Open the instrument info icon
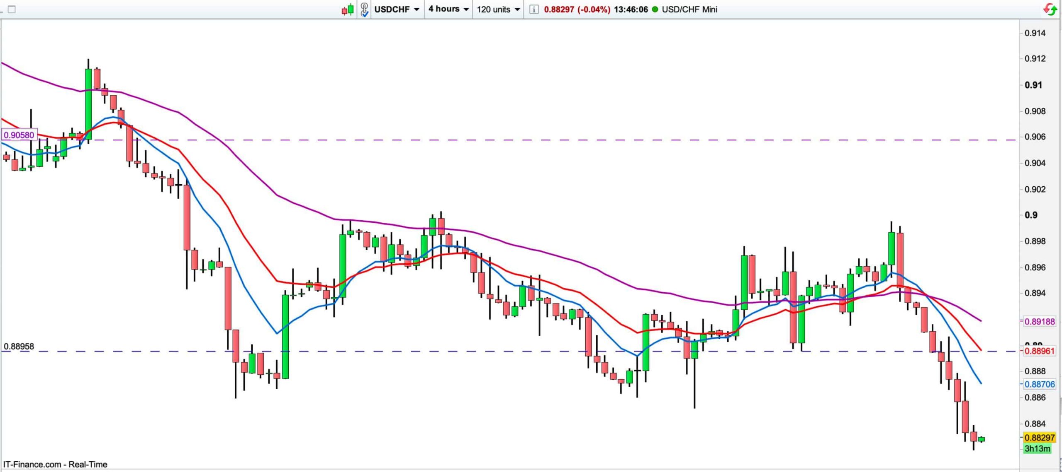 click(x=534, y=9)
